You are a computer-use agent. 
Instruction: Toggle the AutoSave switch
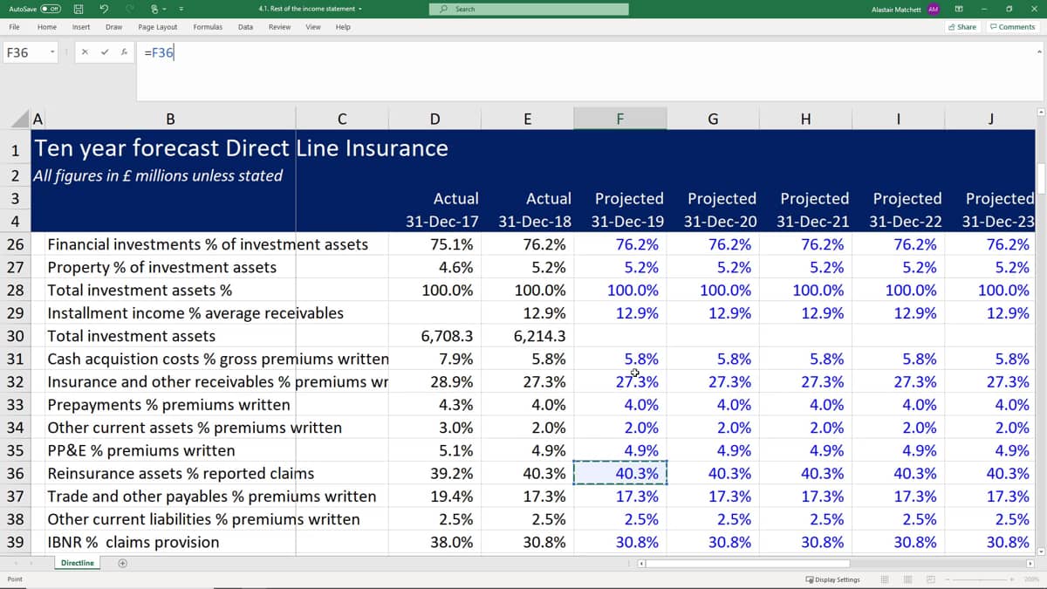tap(49, 9)
